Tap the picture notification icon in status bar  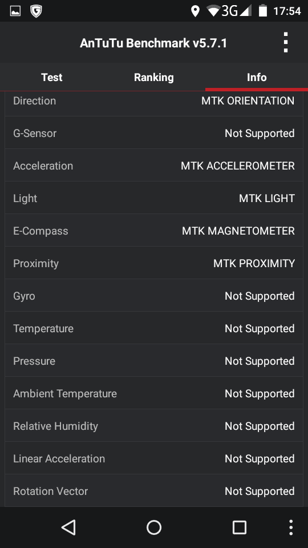[15, 11]
